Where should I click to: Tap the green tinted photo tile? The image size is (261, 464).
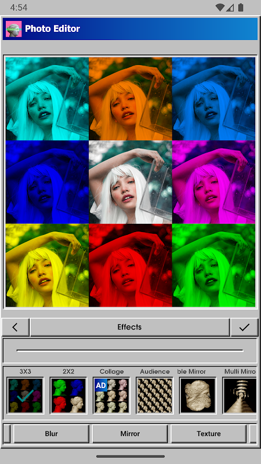[213, 265]
